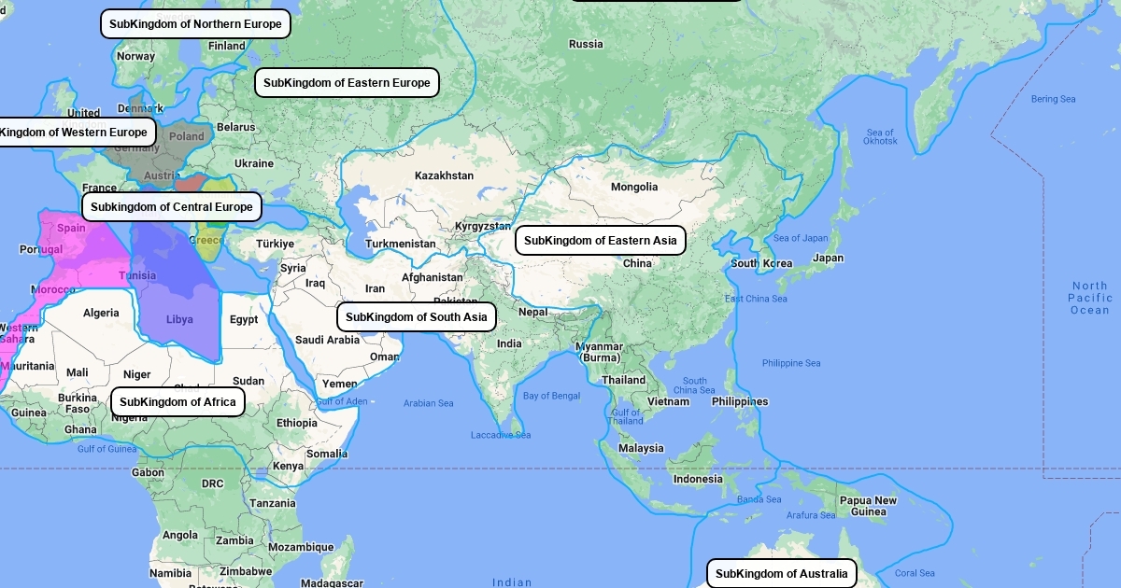Click the Yemen map label
This screenshot has width=1121, height=588.
click(340, 384)
